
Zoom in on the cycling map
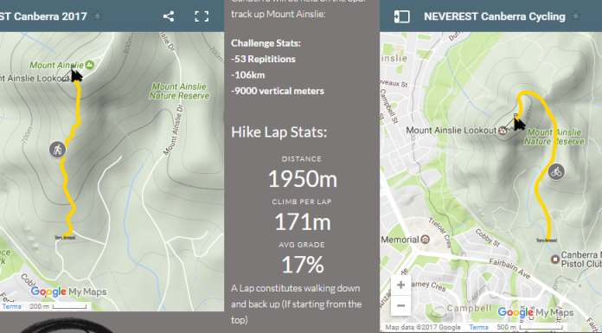point(400,285)
